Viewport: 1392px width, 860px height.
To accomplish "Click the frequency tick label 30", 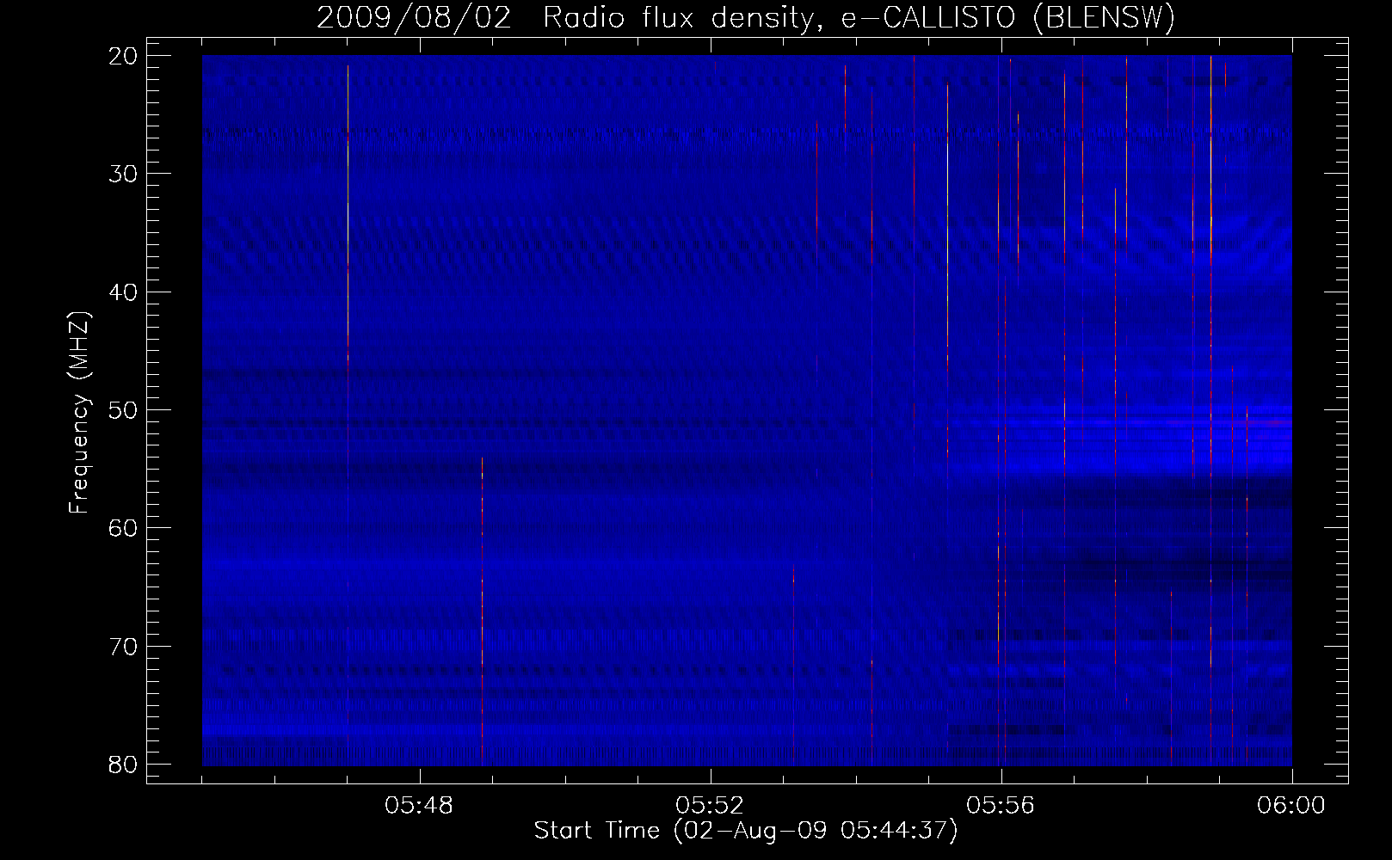I will point(125,174).
